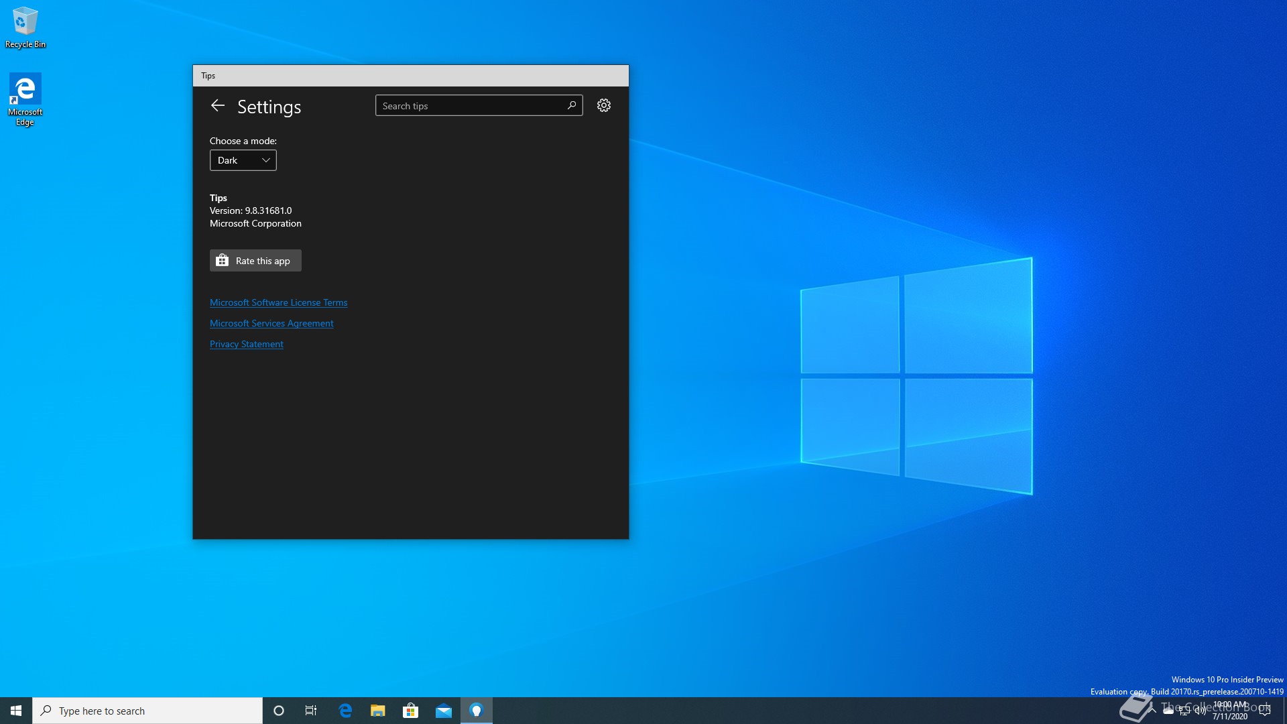Open the clock showing 10:00 AM
1287x724 pixels.
coord(1230,711)
